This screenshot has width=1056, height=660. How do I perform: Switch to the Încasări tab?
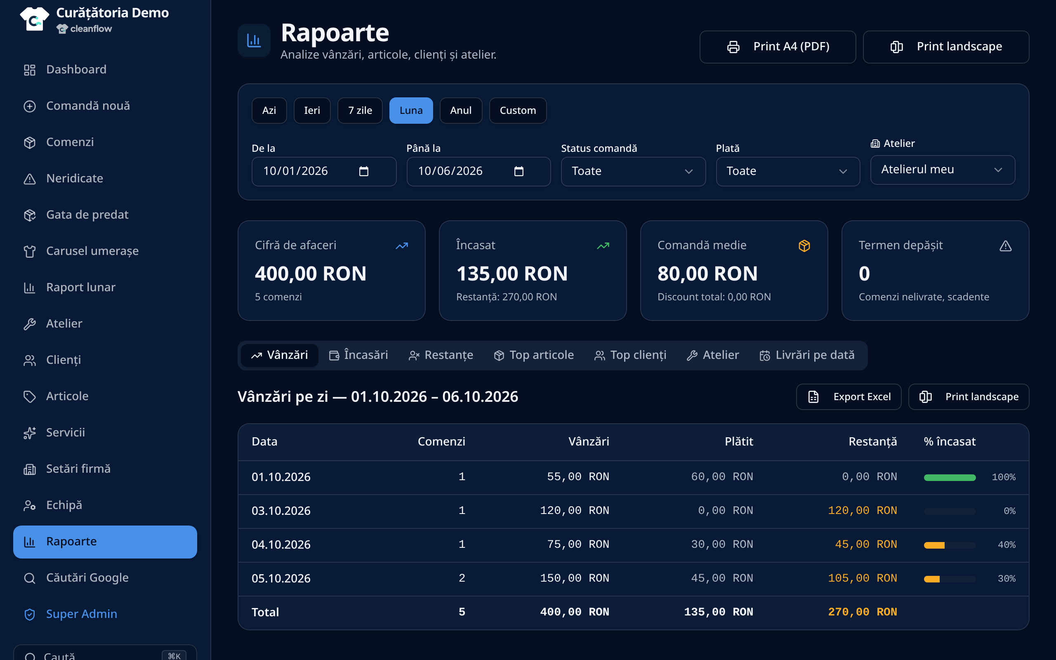click(359, 355)
